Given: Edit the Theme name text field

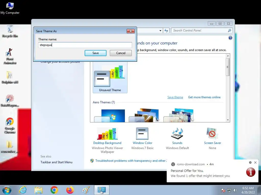Looking at the screenshot, I should (x=85, y=45).
